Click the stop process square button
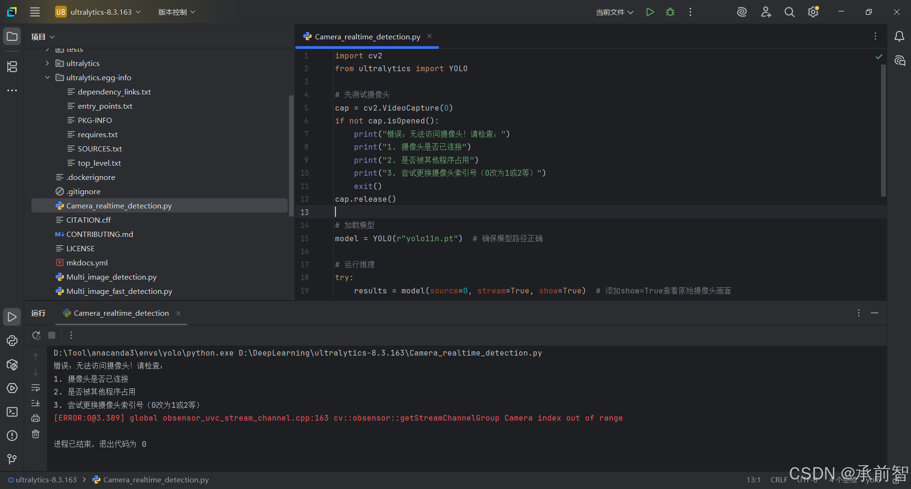 (x=52, y=335)
